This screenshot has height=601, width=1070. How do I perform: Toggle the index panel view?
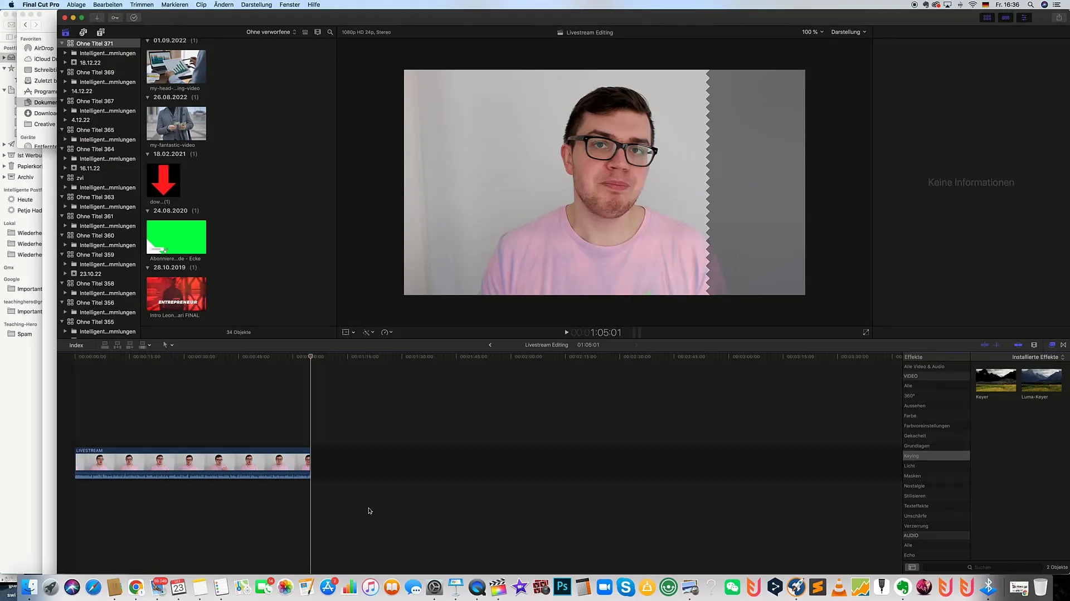(x=76, y=345)
